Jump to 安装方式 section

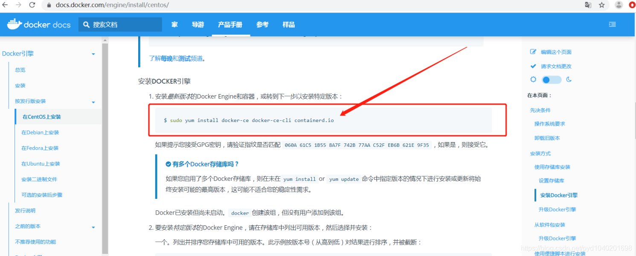pyautogui.click(x=540, y=154)
